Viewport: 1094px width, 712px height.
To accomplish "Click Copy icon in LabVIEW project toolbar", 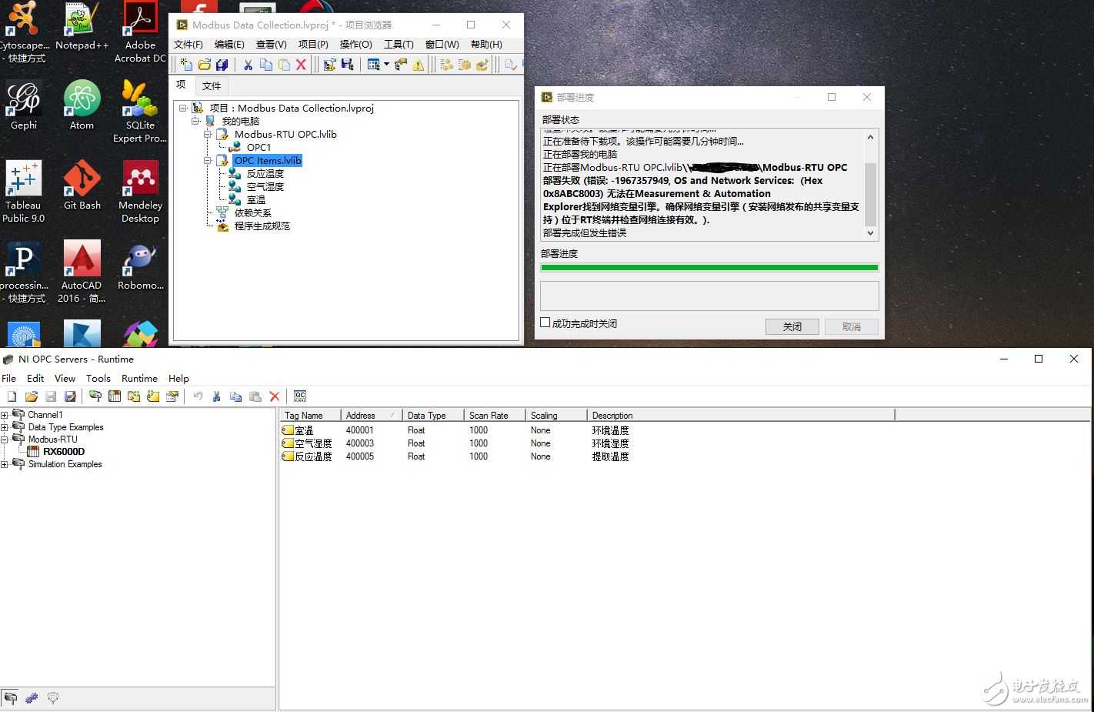I will pos(266,65).
